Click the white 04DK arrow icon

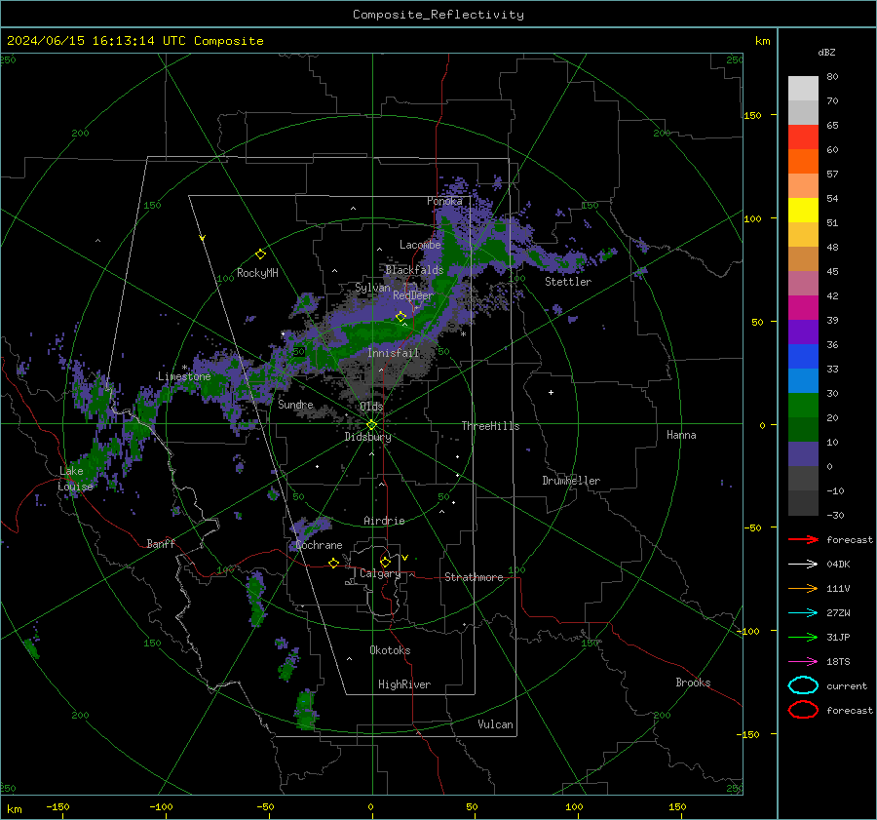point(803,564)
